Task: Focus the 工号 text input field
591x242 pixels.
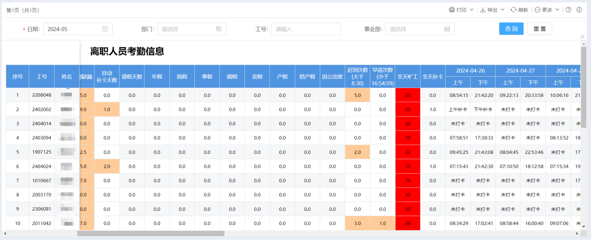Action: pos(306,29)
